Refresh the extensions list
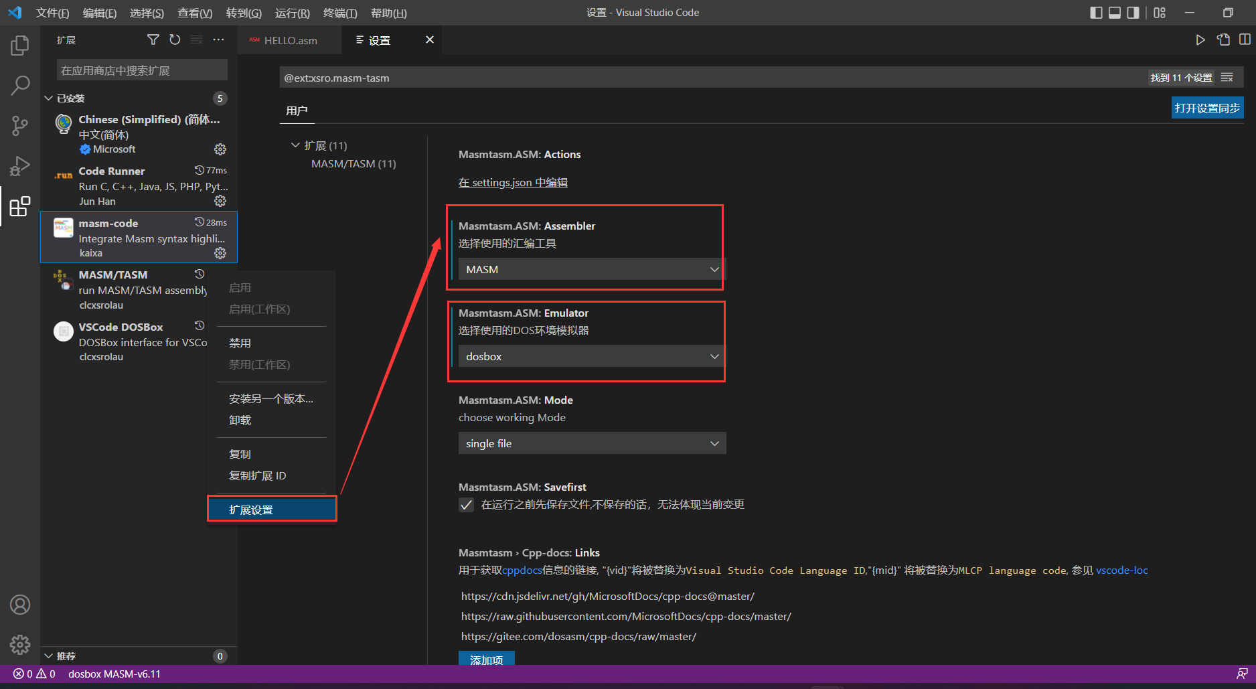 tap(175, 40)
